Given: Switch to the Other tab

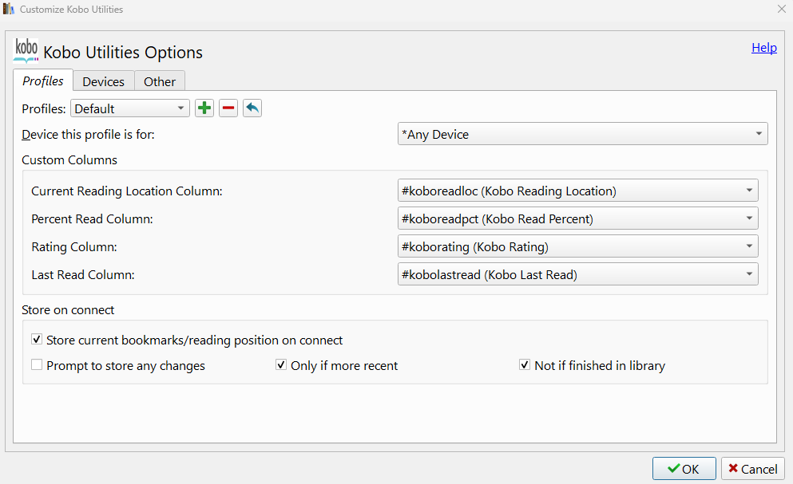Looking at the screenshot, I should 160,81.
